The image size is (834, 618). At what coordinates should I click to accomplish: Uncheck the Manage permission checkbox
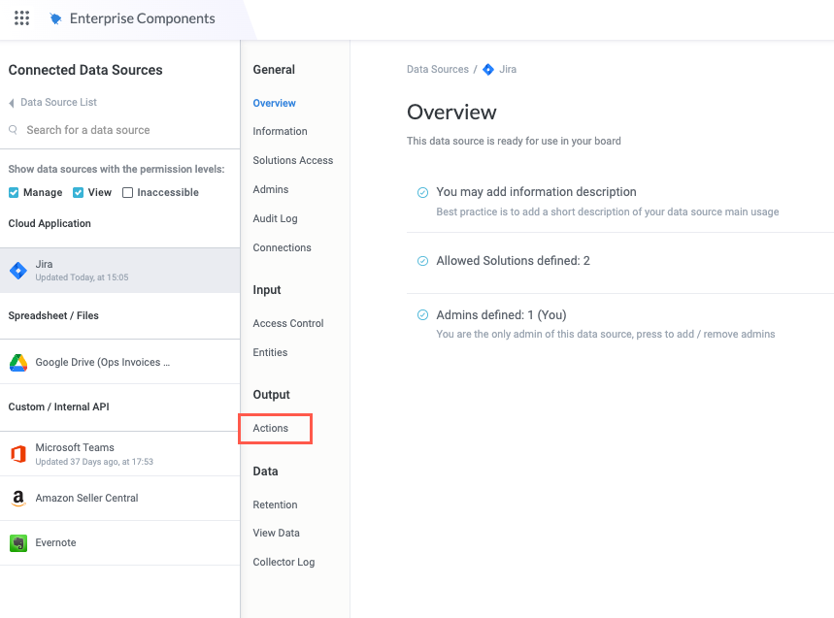pos(14,192)
